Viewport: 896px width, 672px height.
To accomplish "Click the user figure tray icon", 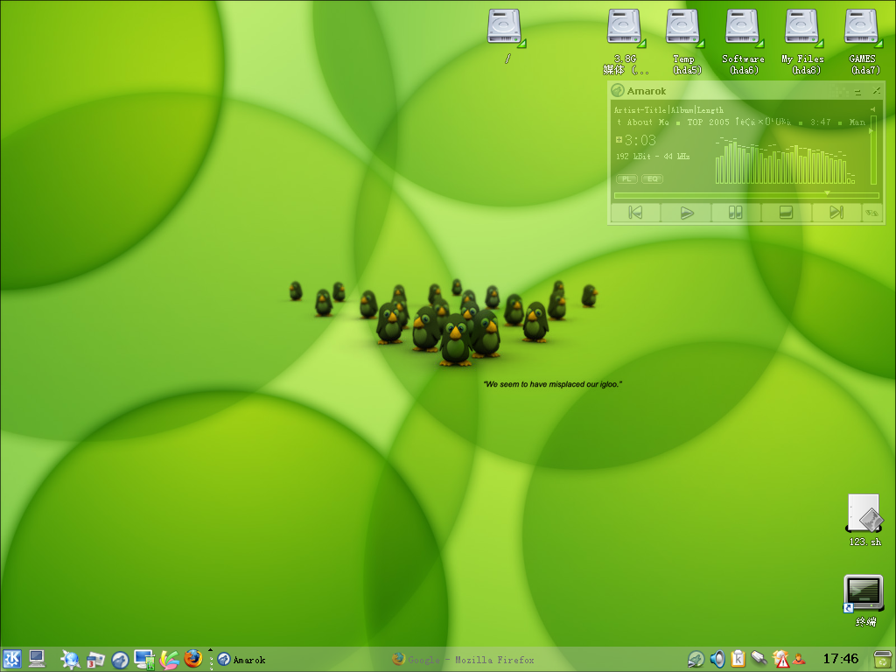I will point(800,660).
